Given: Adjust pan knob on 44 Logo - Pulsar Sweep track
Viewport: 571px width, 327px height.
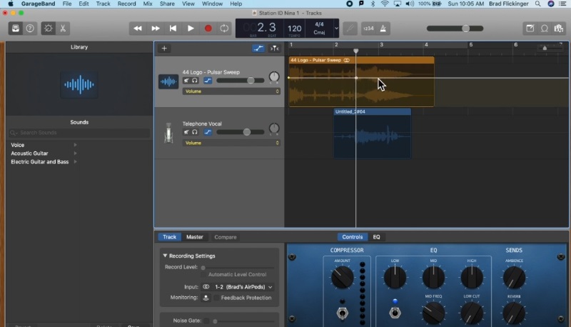Looking at the screenshot, I should [x=274, y=77].
